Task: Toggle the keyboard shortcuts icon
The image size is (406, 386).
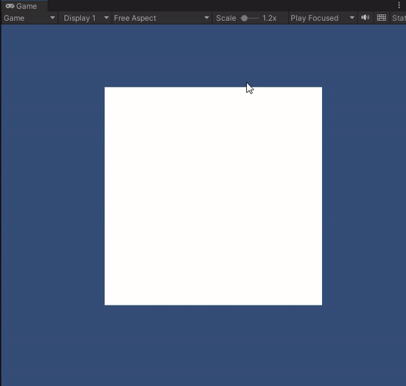Action: click(x=382, y=18)
